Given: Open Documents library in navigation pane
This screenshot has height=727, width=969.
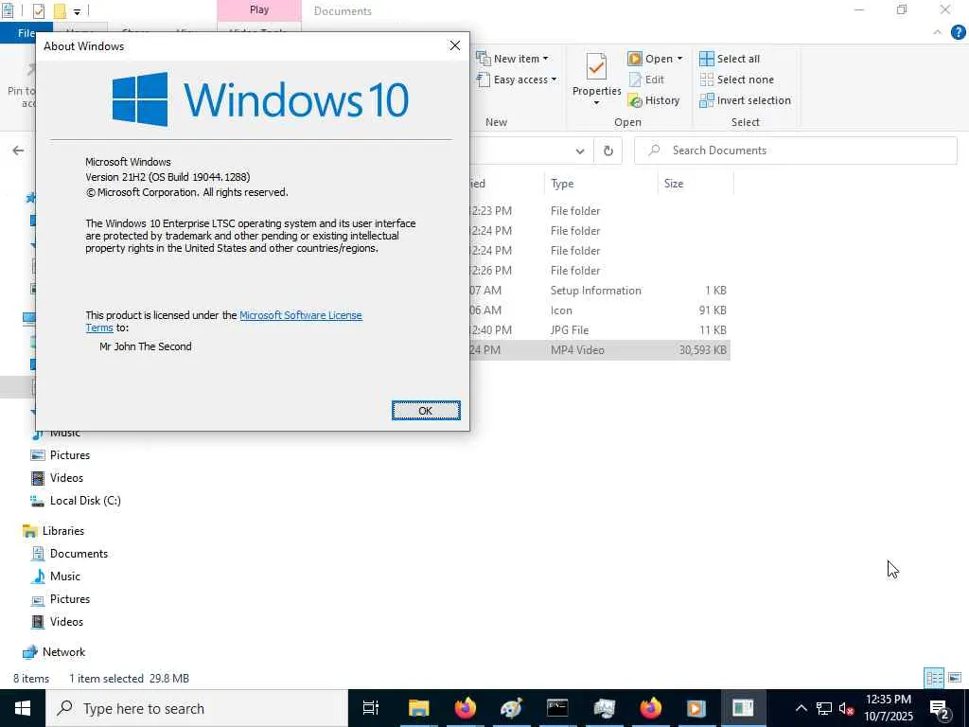Looking at the screenshot, I should (70, 554).
